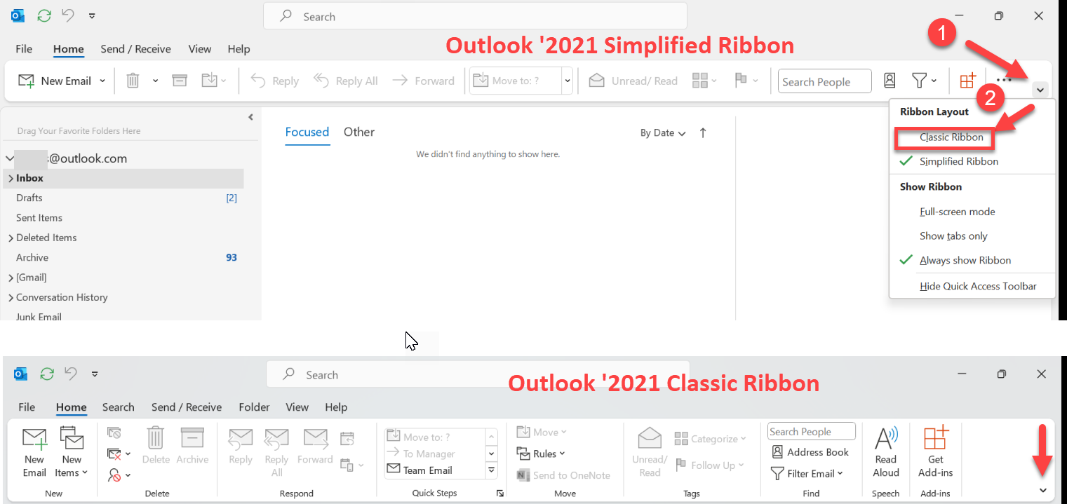Viewport: 1067px width, 504px height.
Task: Click New Items icon in Classic Ribbon
Action: [x=72, y=439]
